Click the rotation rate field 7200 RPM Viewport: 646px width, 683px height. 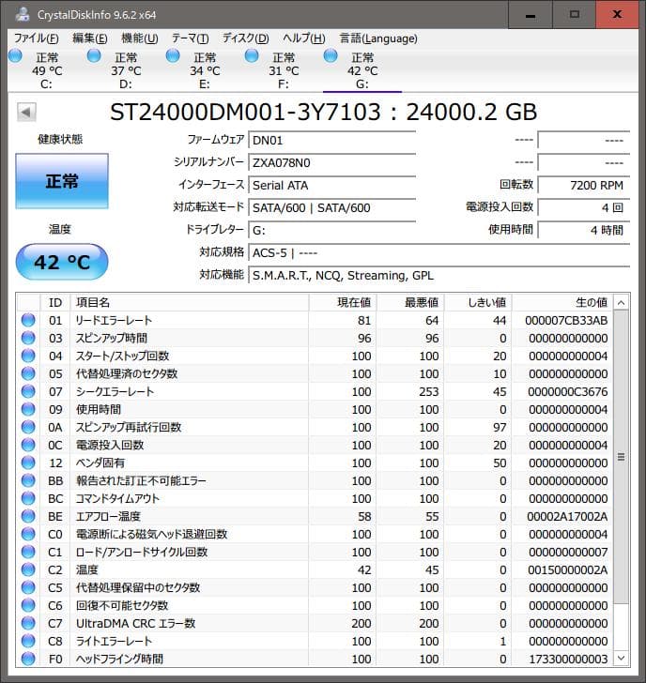584,186
